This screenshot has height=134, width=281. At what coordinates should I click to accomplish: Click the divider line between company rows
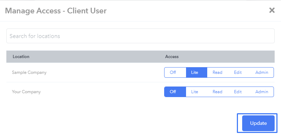(140, 82)
